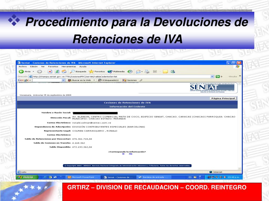The width and height of the screenshot is (269, 201).
Task: Open the Edición menu
Action: click(34, 66)
